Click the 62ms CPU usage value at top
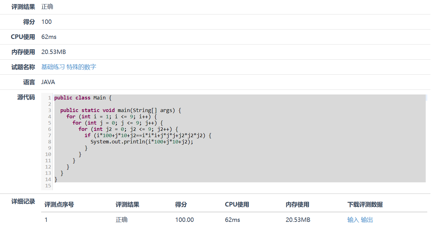The image size is (432, 236). tap(49, 37)
